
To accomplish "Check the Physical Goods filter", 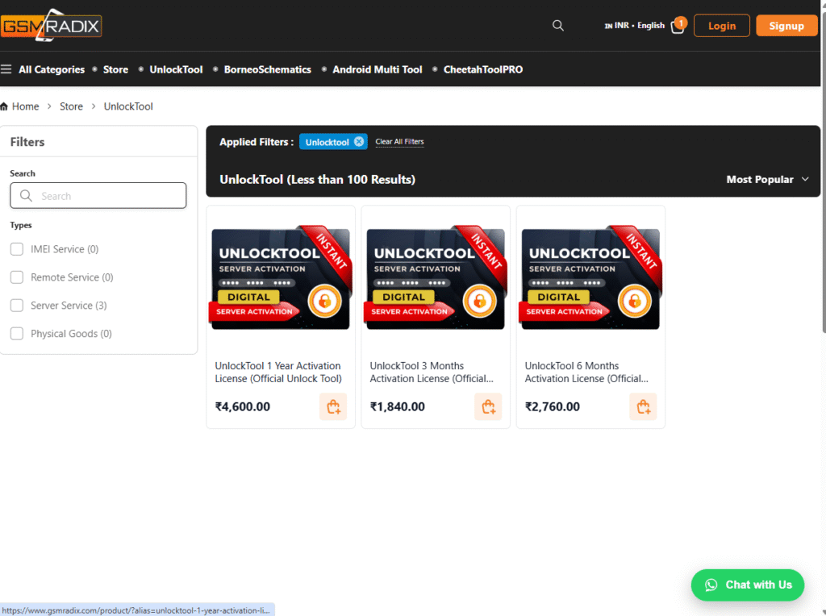I will point(17,334).
